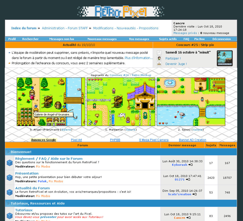Click Devenir Juge ! link
Screen dimensions: 243x221
click(x=176, y=64)
